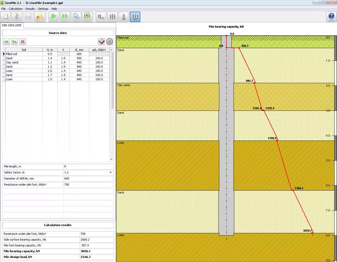Add a soil layer with the first green arrow
This screenshot has width=337, height=262.
pos(6,41)
